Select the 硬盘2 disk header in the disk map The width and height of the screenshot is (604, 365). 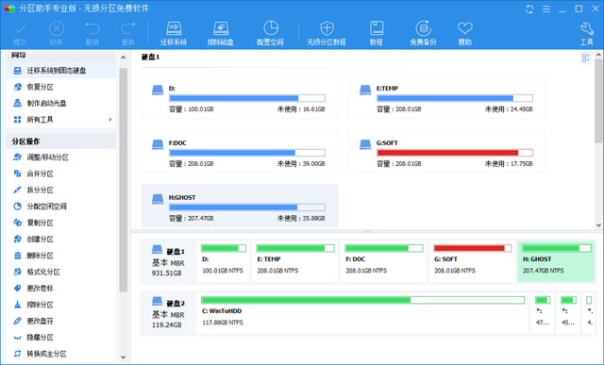point(168,313)
